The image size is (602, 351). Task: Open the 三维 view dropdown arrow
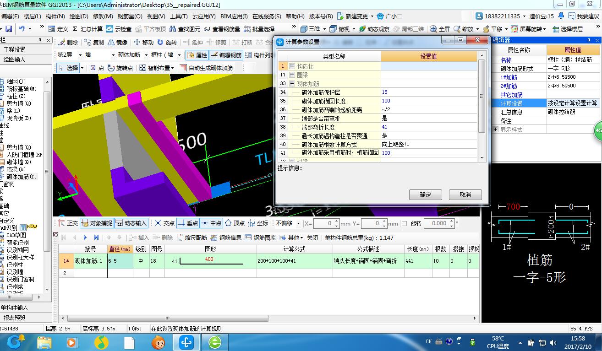click(x=323, y=29)
